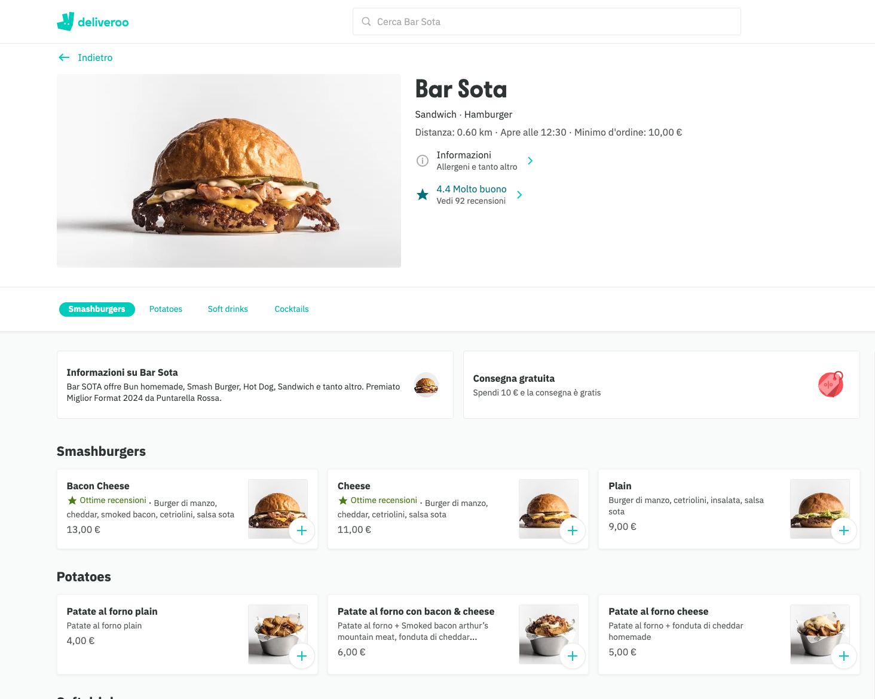Add Patate al forno bacon & cheese
This screenshot has width=875, height=699.
573,656
